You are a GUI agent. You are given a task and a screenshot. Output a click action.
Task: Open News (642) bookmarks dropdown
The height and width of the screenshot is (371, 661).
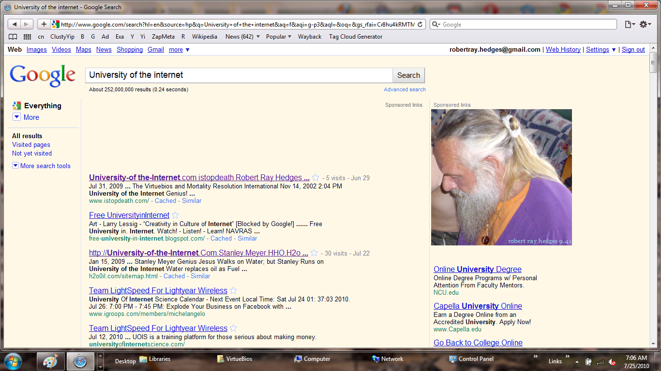(x=242, y=37)
